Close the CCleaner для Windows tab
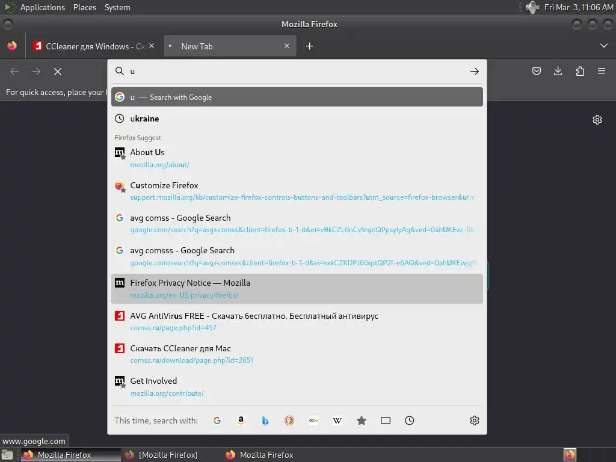This screenshot has height=462, width=616. [x=152, y=46]
